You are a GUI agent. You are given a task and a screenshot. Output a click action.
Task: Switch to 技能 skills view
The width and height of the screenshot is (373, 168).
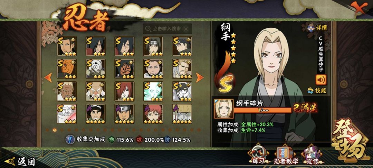coord(317,91)
